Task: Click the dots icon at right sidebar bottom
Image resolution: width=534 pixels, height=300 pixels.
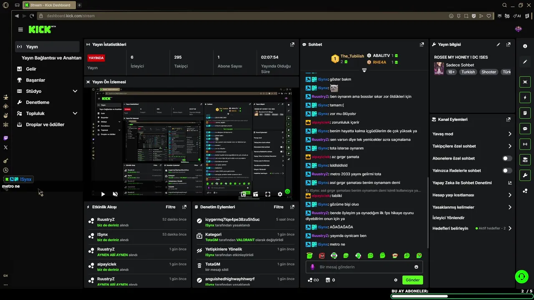Action: click(x=525, y=191)
